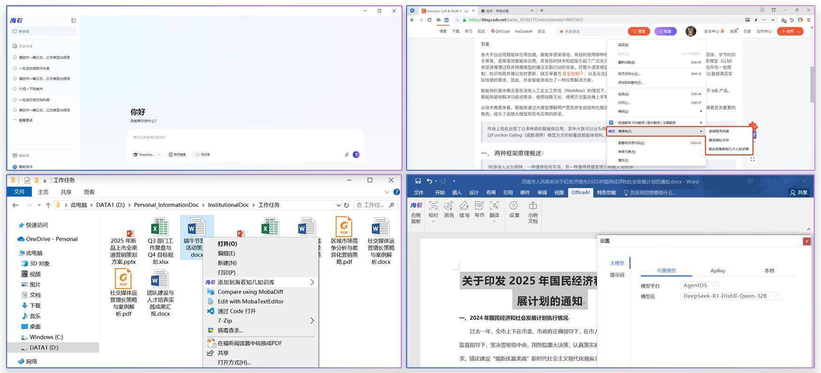Toggle 海若 右侧面板 in Word ribbon
The image size is (821, 373).
(416, 212)
